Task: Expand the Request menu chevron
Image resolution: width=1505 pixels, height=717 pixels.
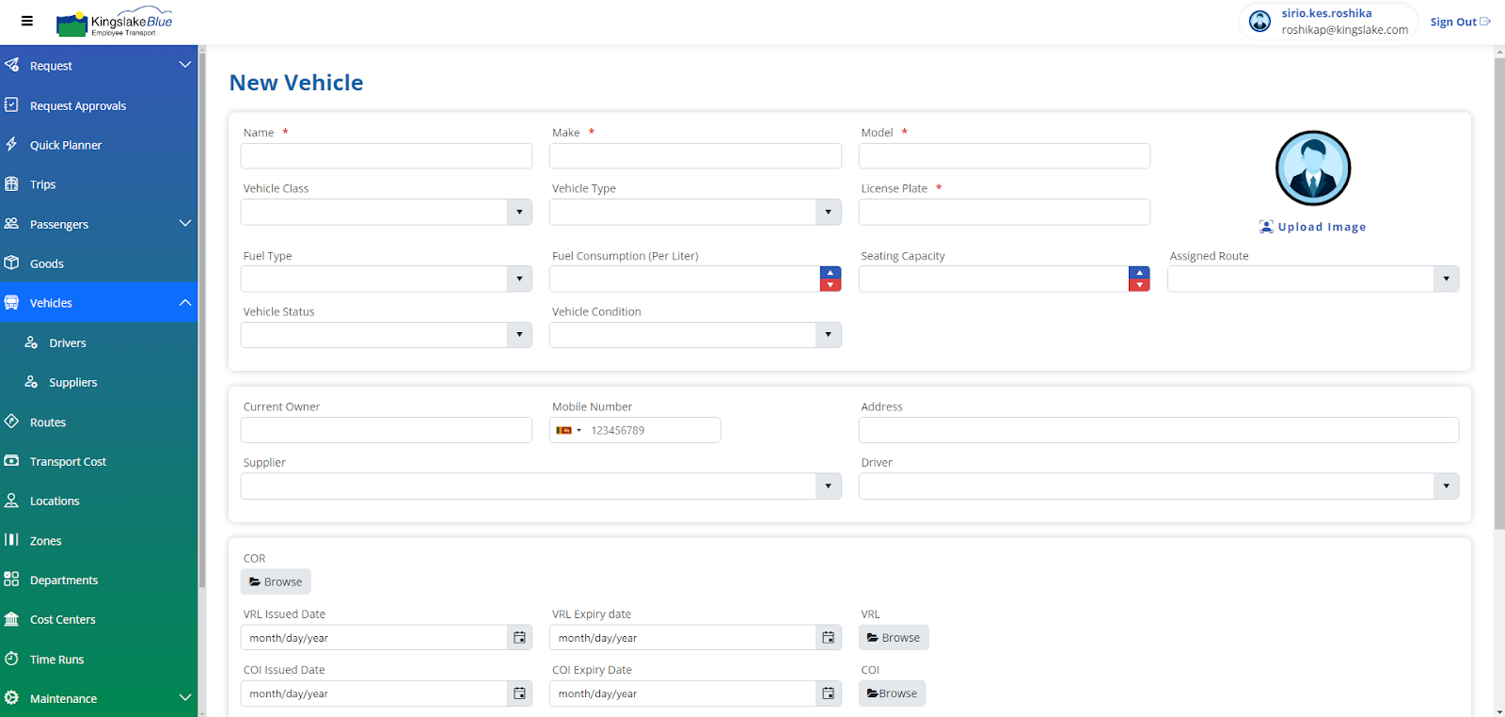Action: tap(185, 65)
